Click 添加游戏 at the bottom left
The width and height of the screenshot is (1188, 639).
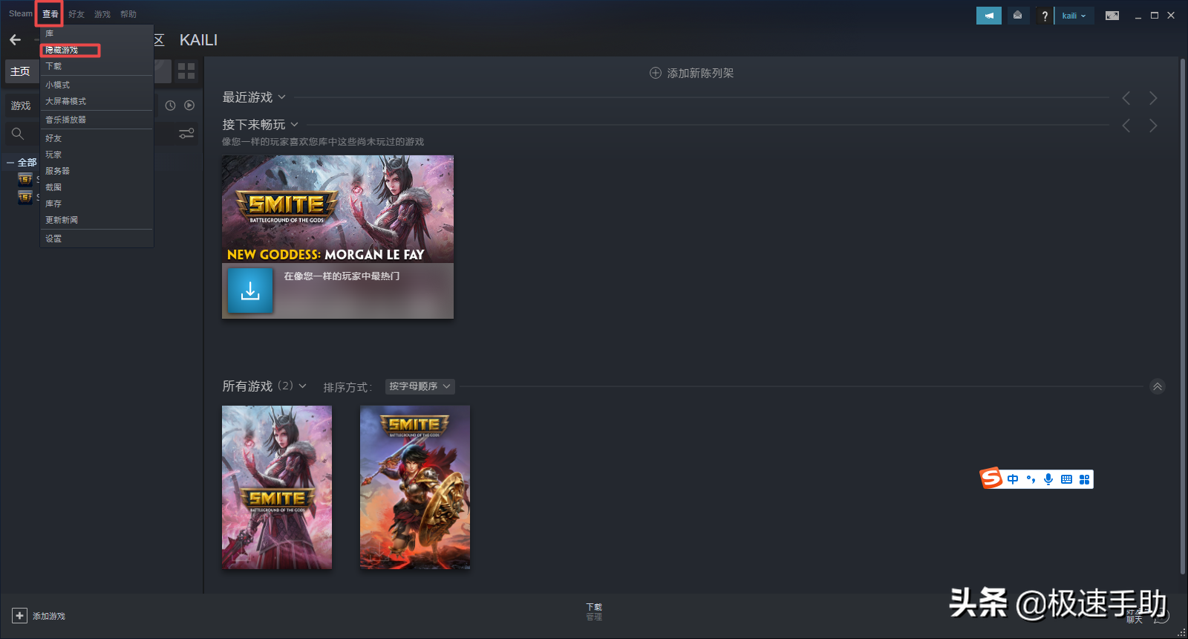(39, 616)
